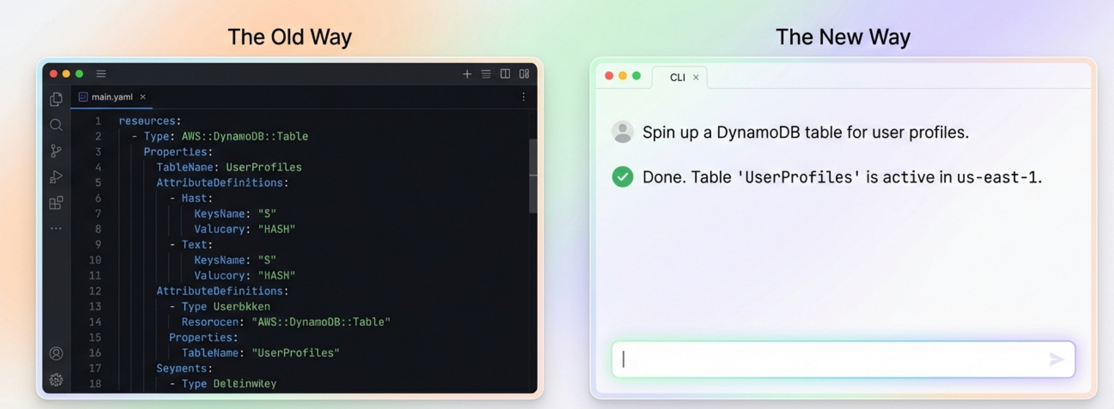Click line 1 'resources:' in editor
The height and width of the screenshot is (409, 1114).
tap(150, 121)
